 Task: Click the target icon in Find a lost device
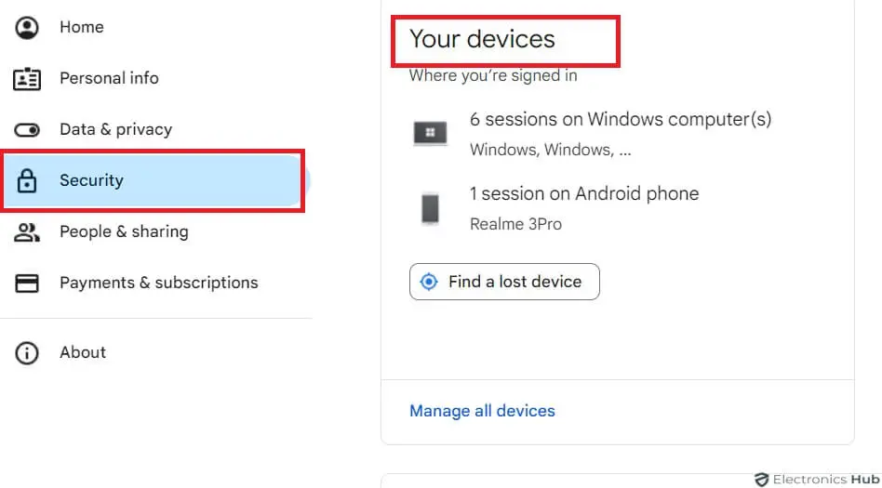[429, 282]
